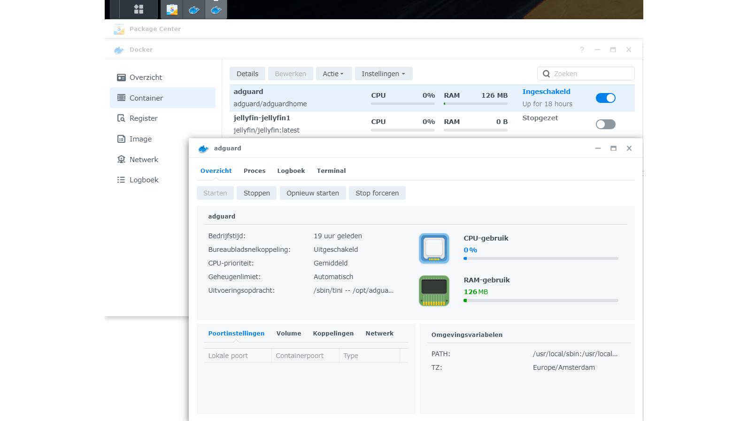The height and width of the screenshot is (421, 748).
Task: Switch to the Logboek tab in adguard
Action: pyautogui.click(x=291, y=171)
